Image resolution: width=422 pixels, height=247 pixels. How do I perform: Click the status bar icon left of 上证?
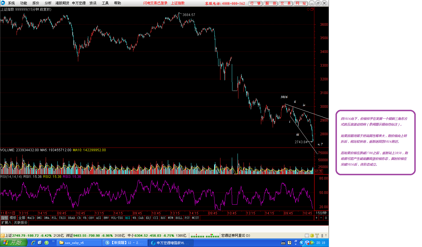point(3,236)
